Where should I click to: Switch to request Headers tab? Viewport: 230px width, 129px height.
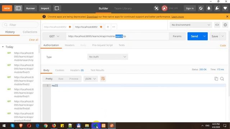click(x=69, y=45)
